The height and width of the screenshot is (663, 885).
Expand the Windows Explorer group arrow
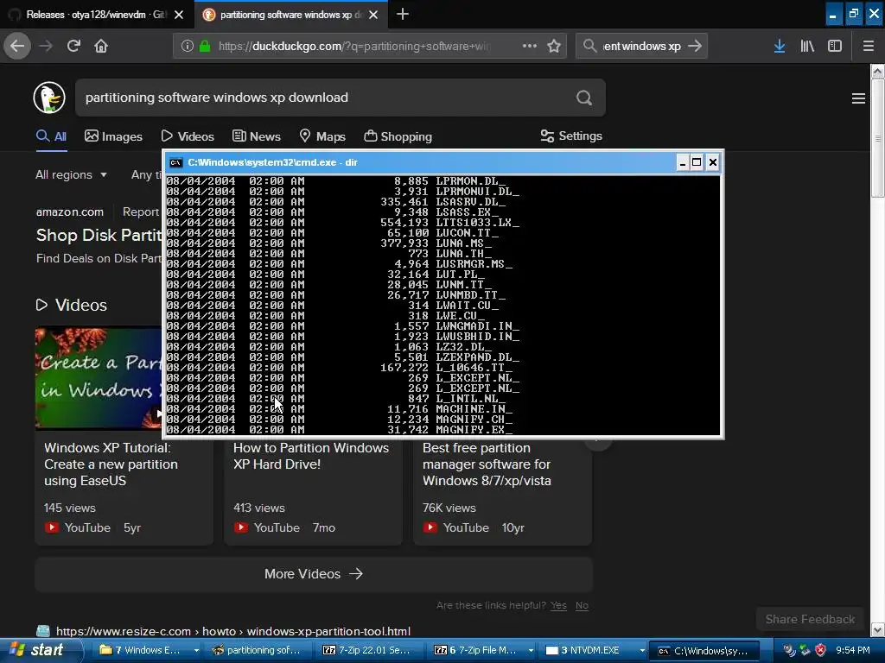coord(196,651)
